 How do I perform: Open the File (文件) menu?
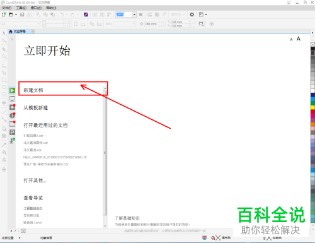click(x=7, y=8)
